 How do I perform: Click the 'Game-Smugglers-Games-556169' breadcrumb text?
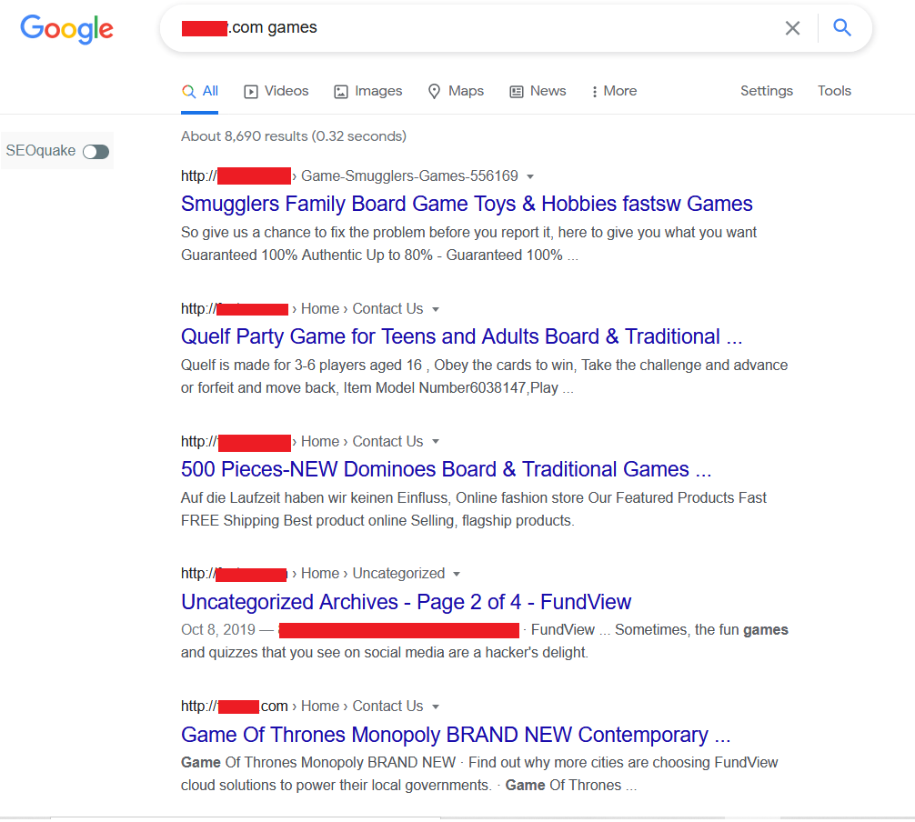click(x=409, y=176)
